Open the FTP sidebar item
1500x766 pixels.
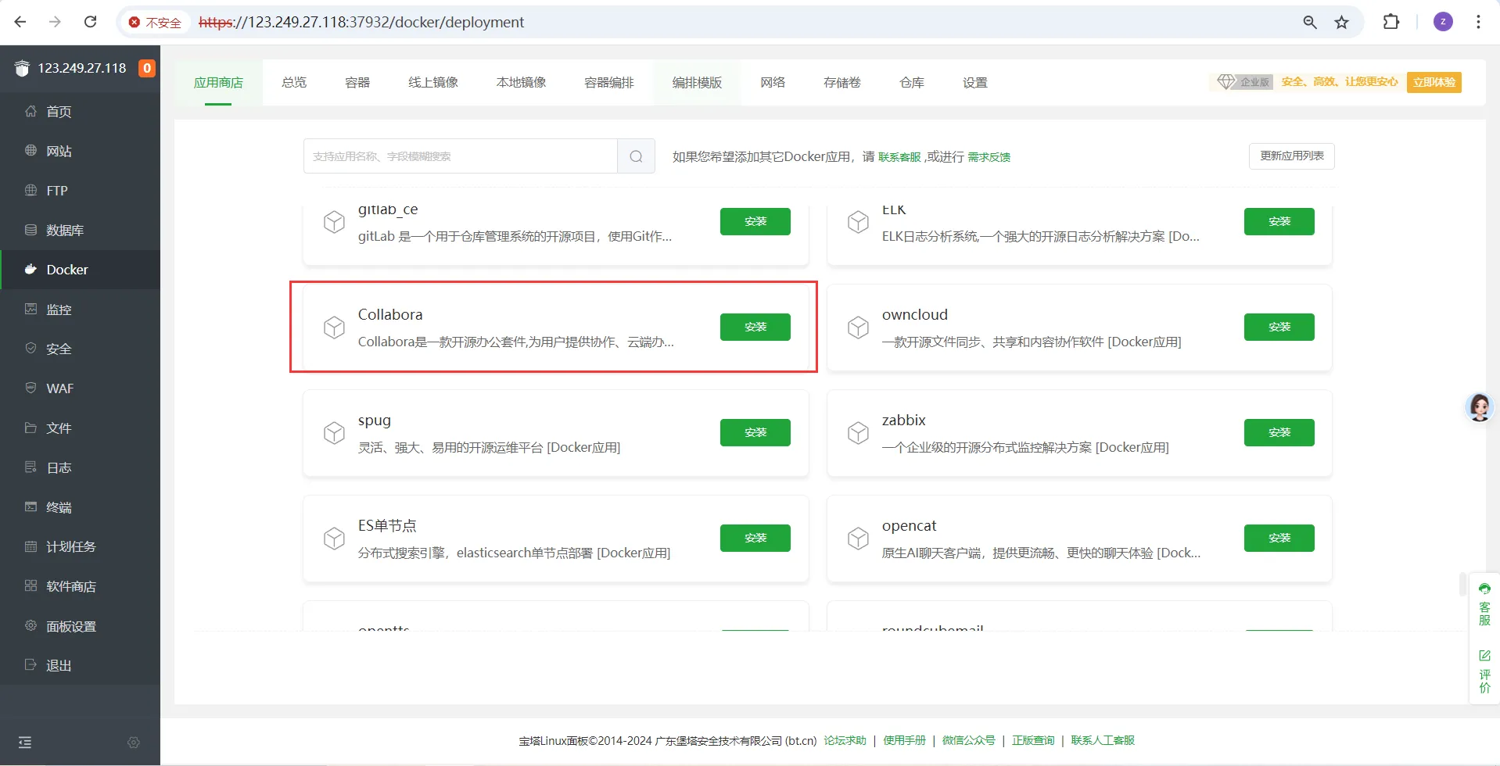(80, 191)
